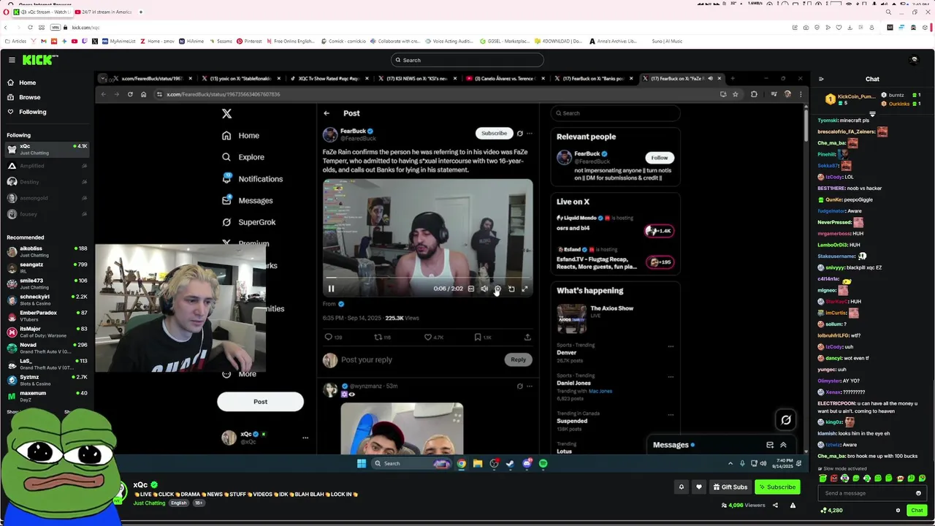
Task: Open the Kick hamburger menu
Action: 12,60
